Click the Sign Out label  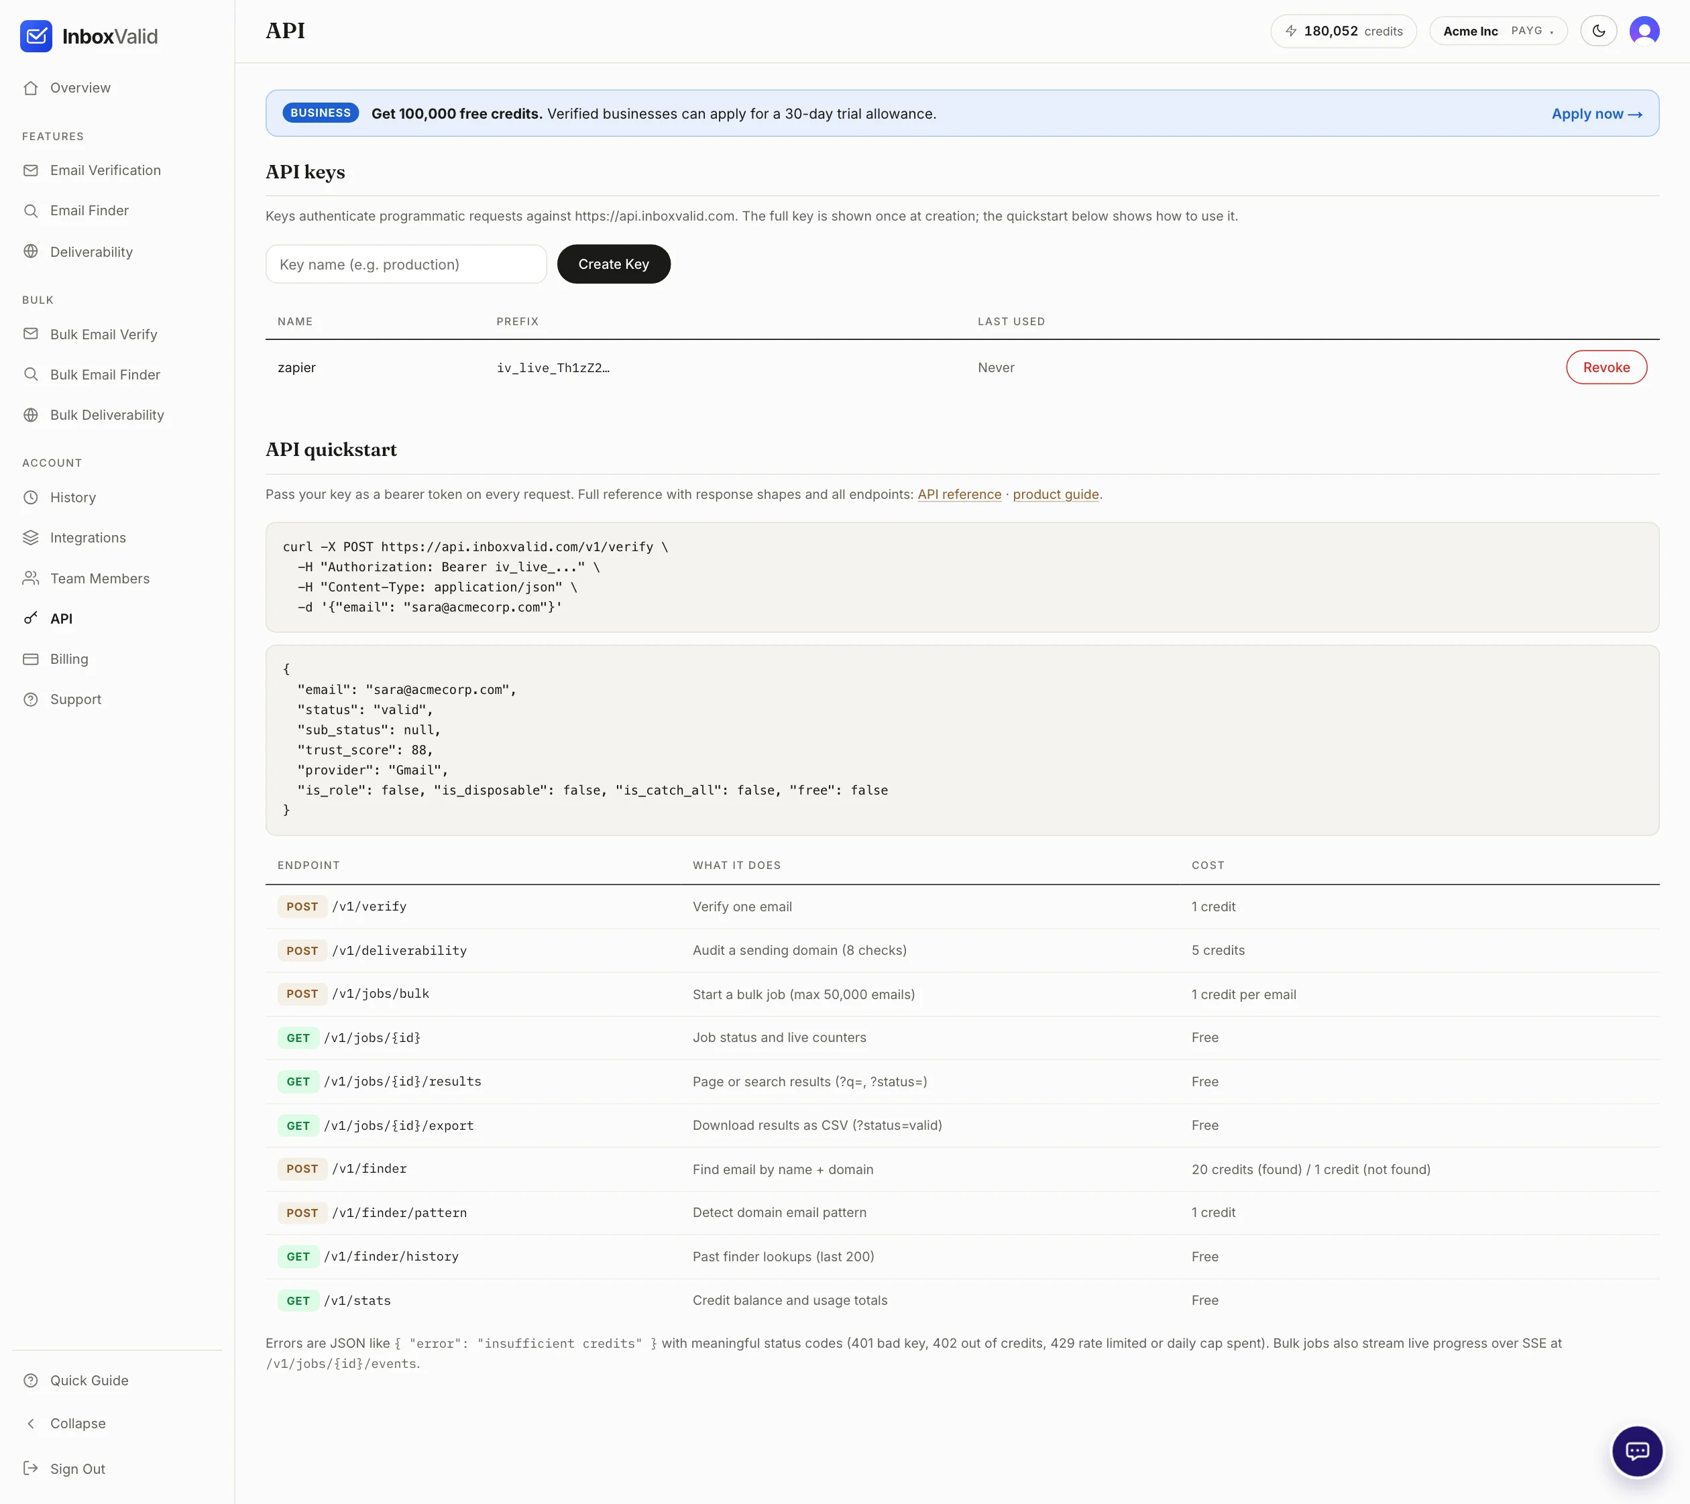click(77, 1468)
